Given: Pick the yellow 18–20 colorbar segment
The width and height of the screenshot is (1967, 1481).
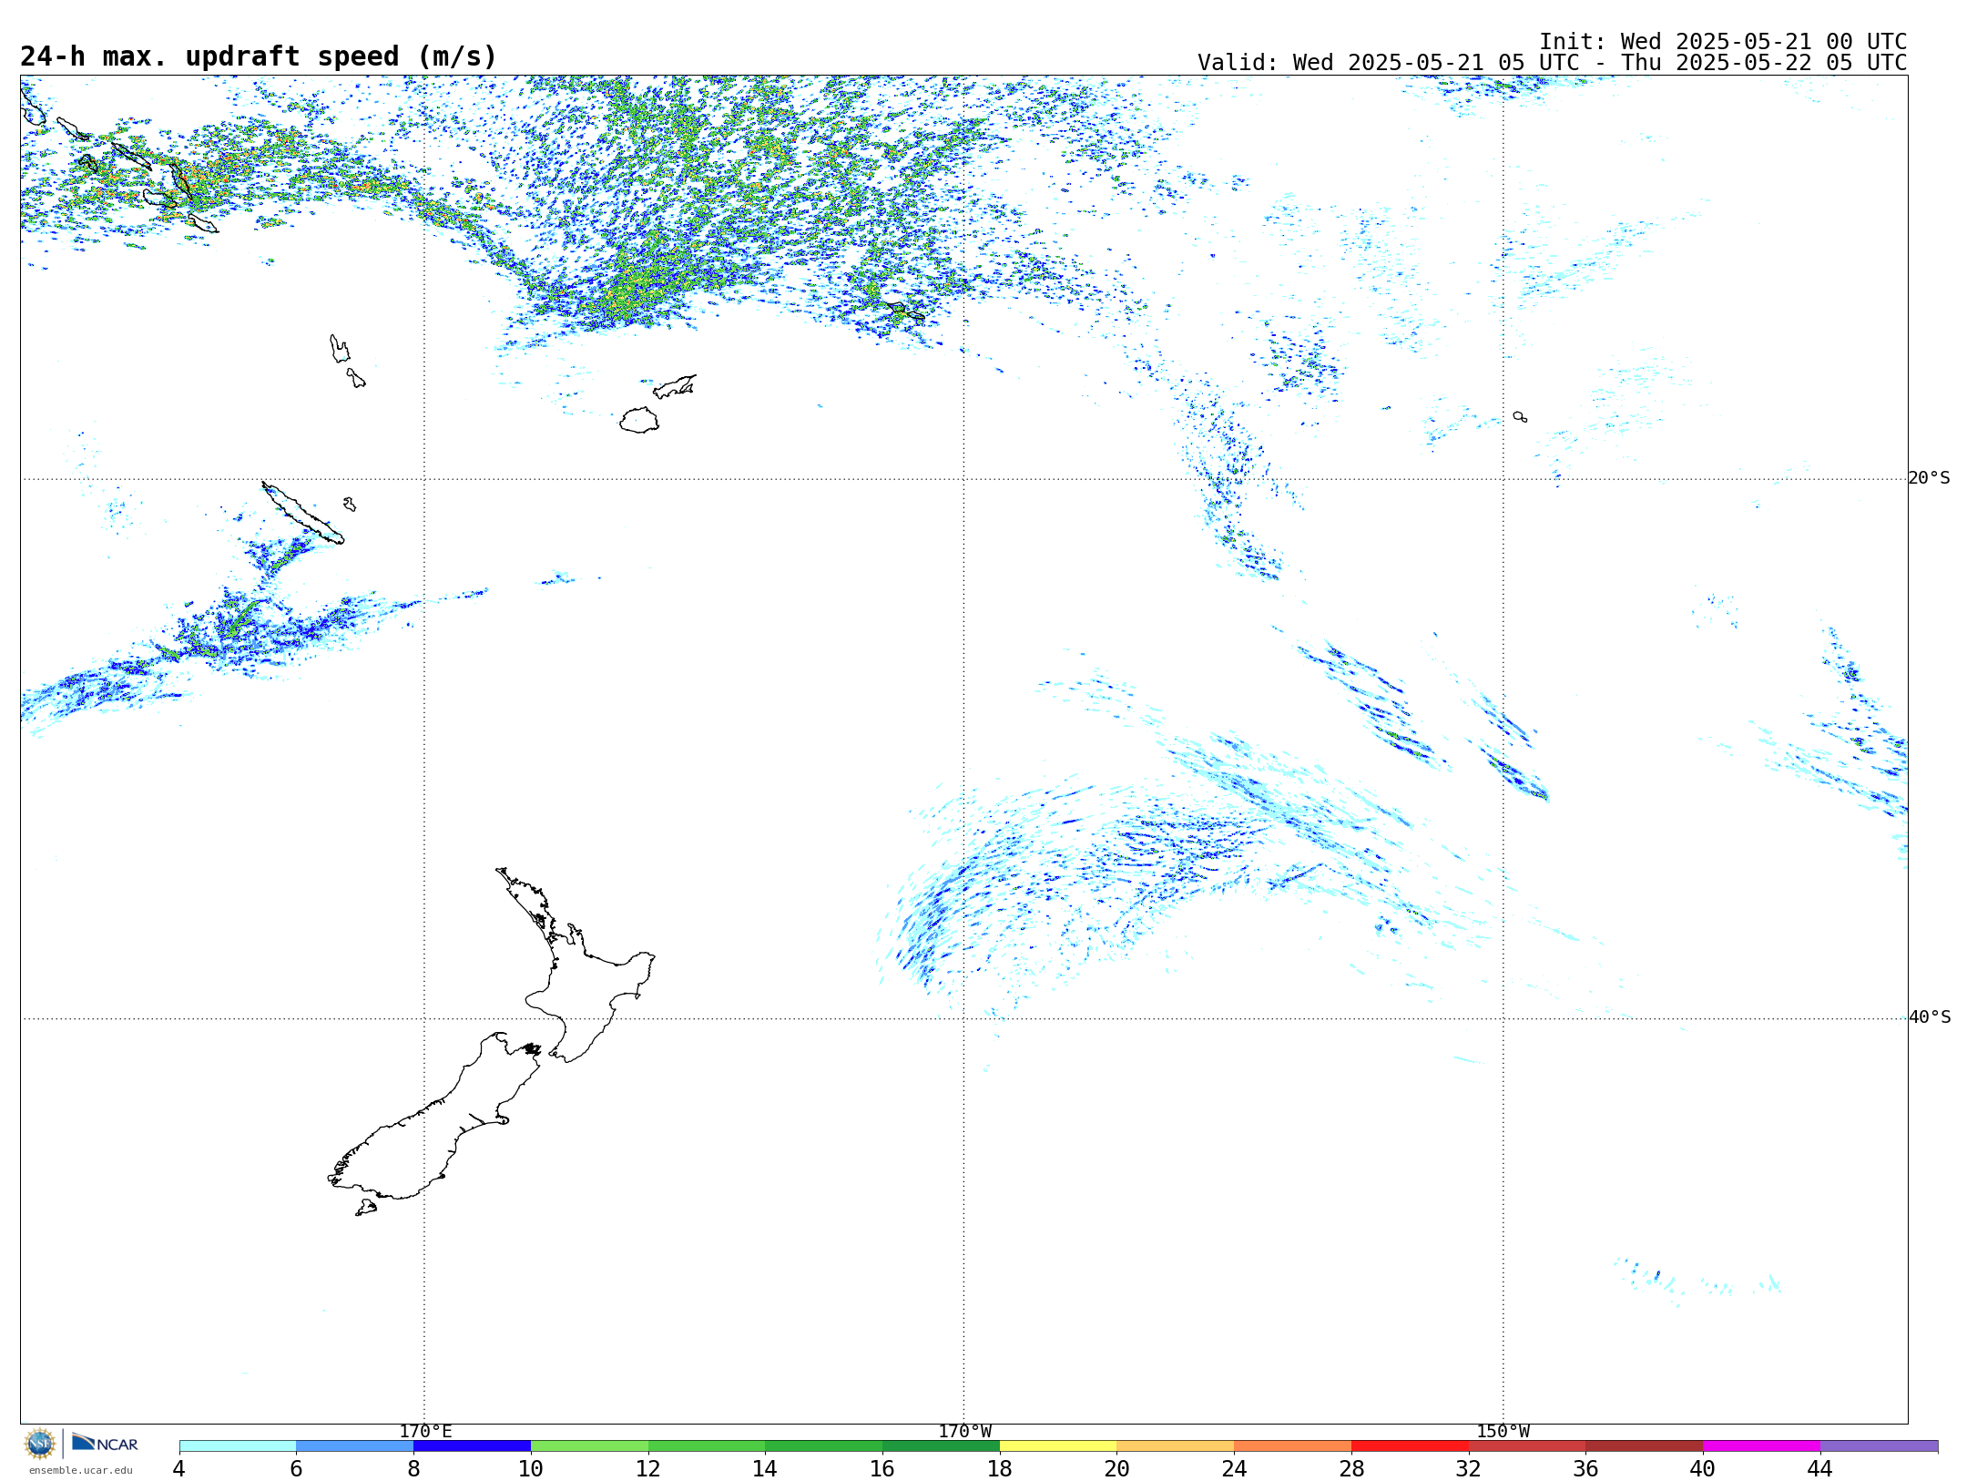Looking at the screenshot, I should (1058, 1445).
